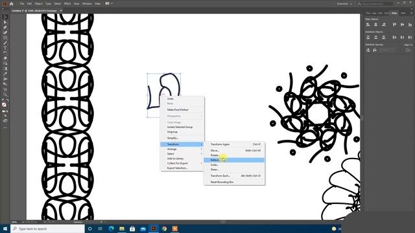
Task: Select the Rotate tool
Action: [x=5, y=53]
